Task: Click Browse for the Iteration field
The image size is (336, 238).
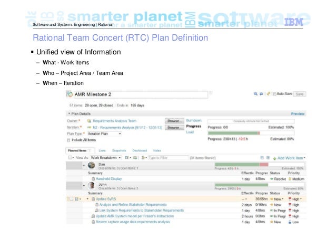Action: [174, 128]
